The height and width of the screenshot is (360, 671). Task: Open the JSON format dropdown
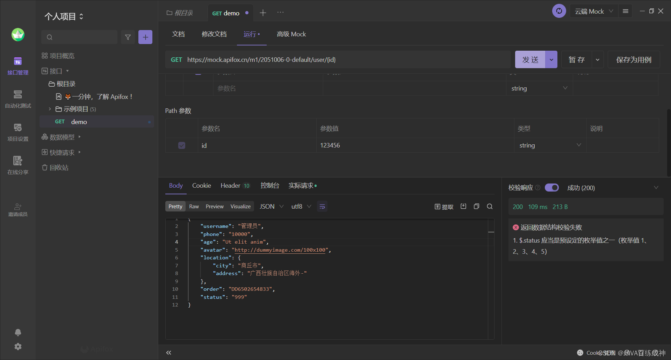tap(272, 207)
